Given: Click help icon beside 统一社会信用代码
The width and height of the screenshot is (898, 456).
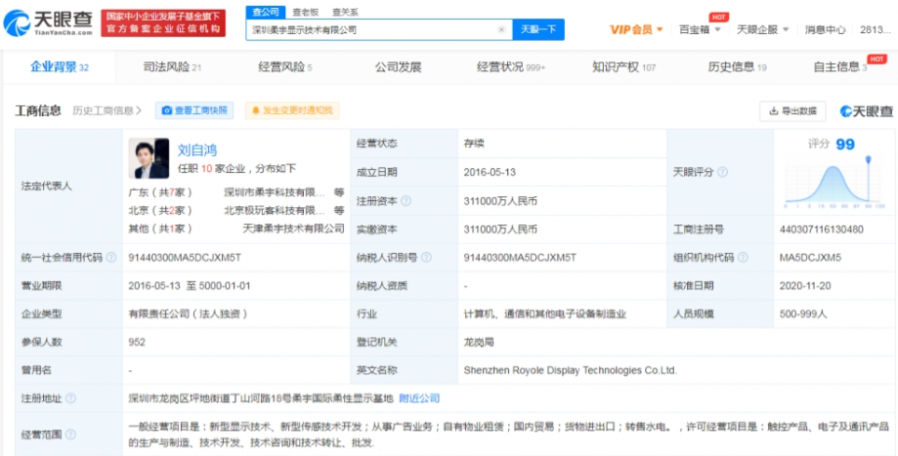Looking at the screenshot, I should (x=111, y=258).
